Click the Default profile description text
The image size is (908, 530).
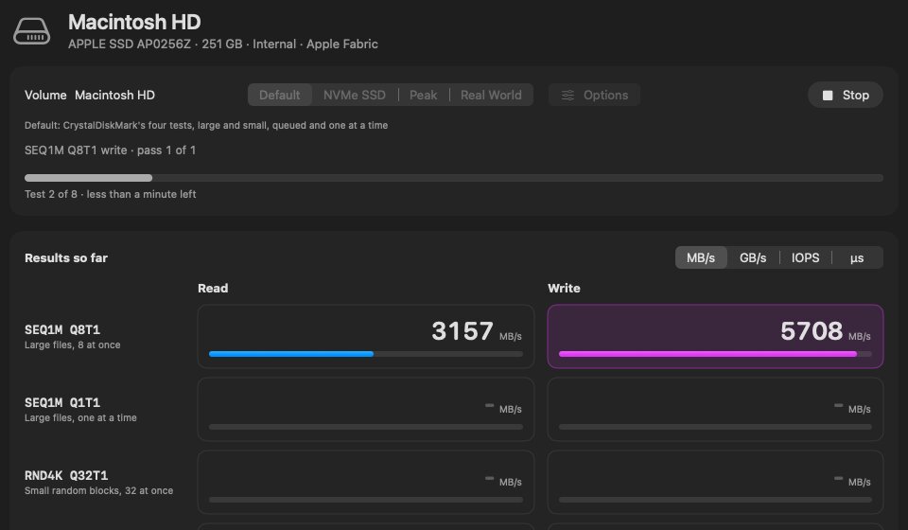click(x=206, y=125)
